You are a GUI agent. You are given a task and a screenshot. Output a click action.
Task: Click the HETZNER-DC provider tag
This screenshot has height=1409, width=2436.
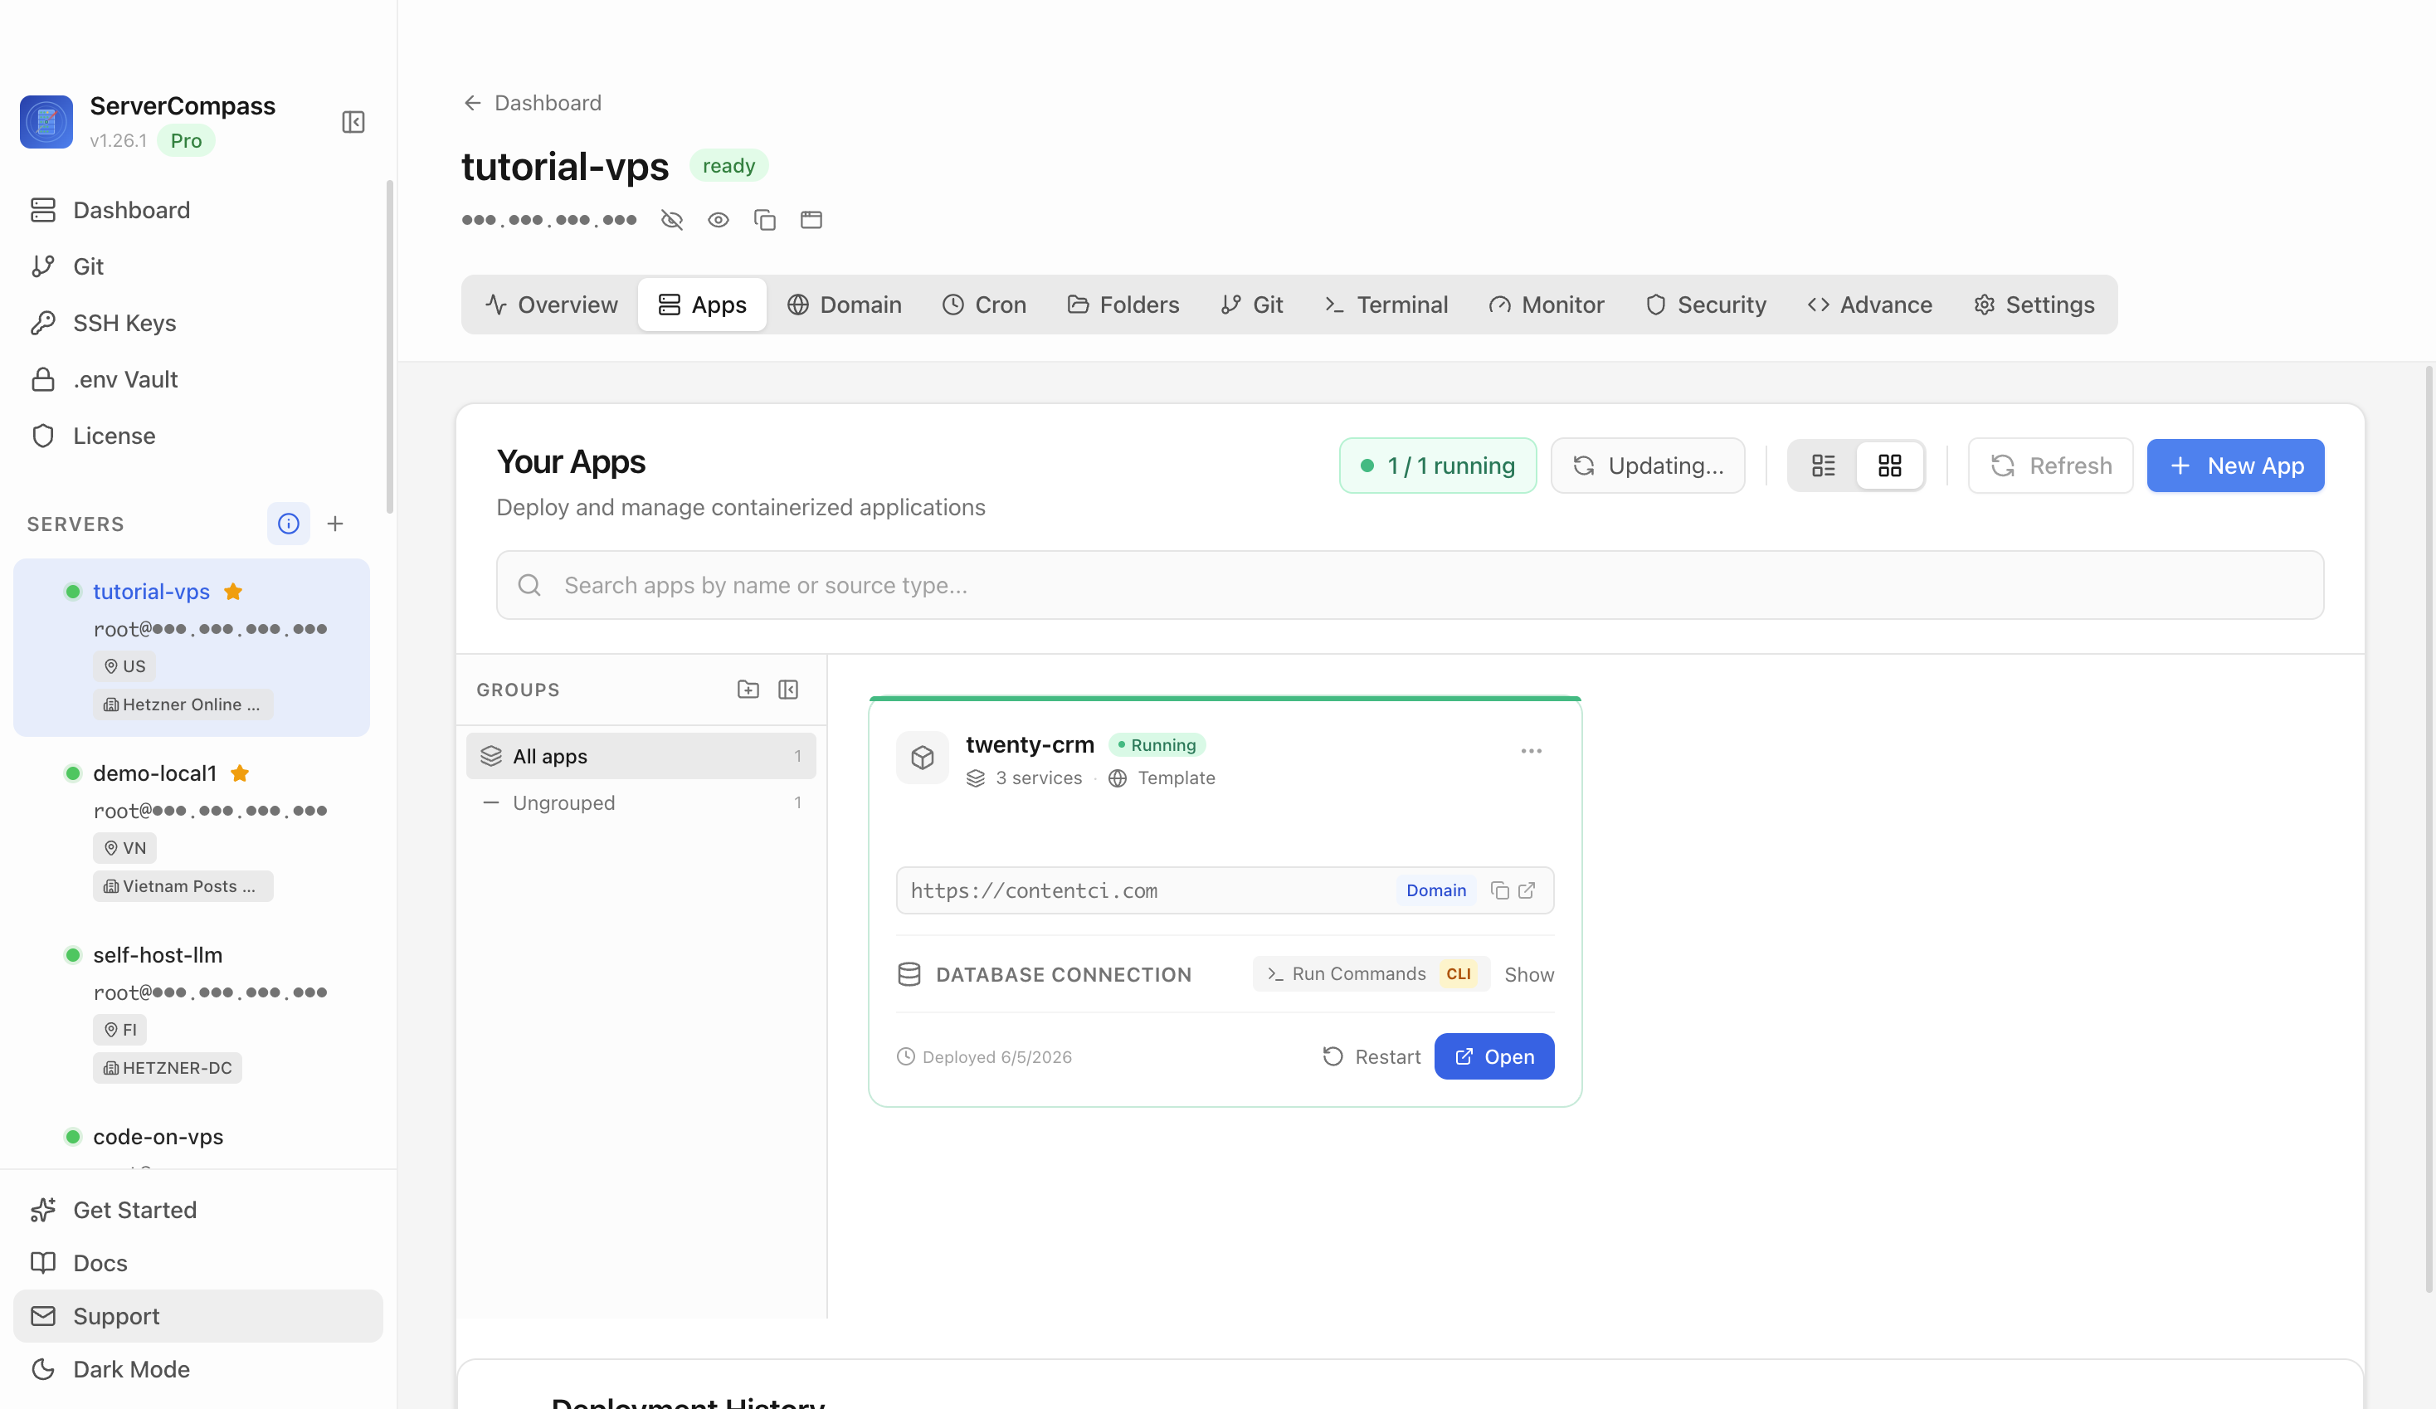[168, 1068]
